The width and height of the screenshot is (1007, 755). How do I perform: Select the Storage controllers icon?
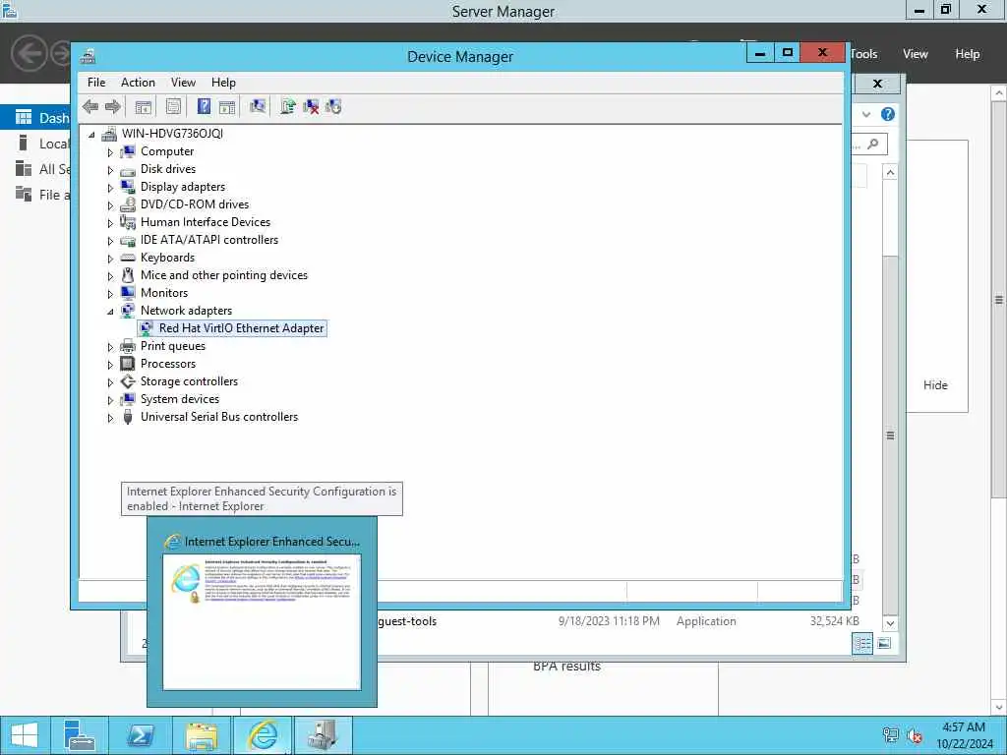pos(128,381)
